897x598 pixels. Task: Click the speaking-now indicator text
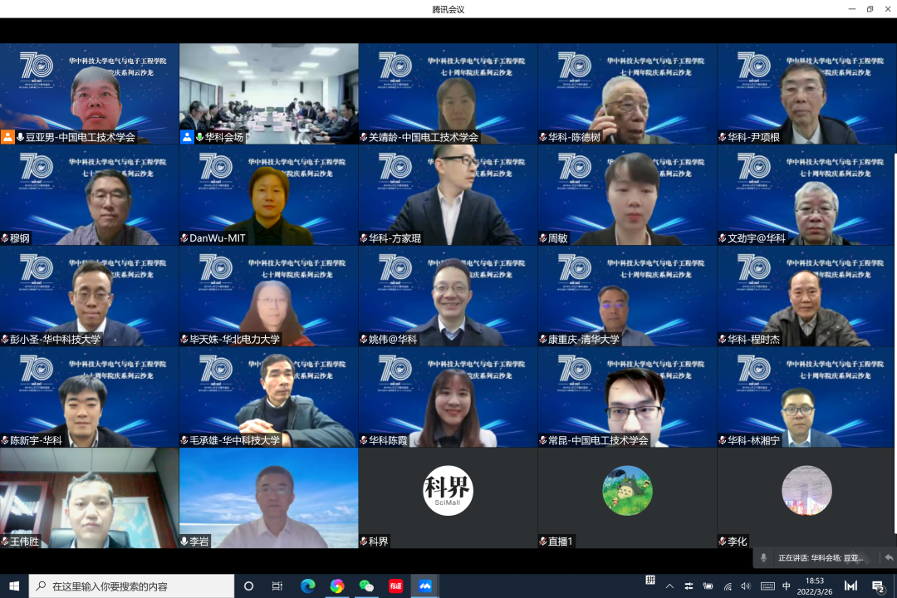point(821,558)
